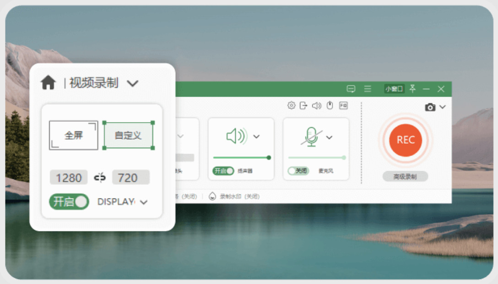Toggle the aspect ratio link icon
The width and height of the screenshot is (498, 284).
(x=100, y=177)
